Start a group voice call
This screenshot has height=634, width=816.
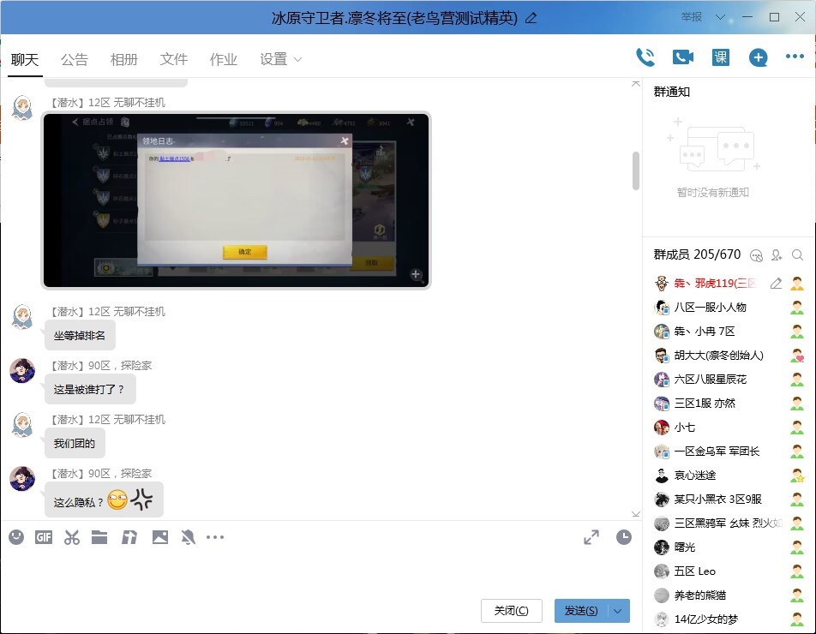[645, 57]
